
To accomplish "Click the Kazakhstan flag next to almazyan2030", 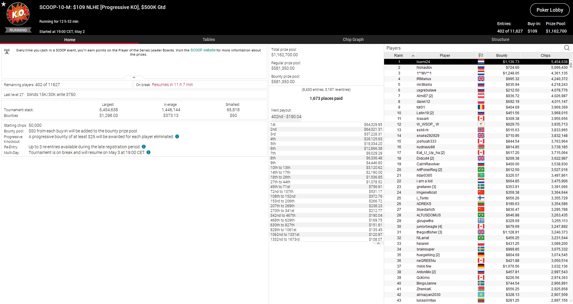I will [x=481, y=295].
